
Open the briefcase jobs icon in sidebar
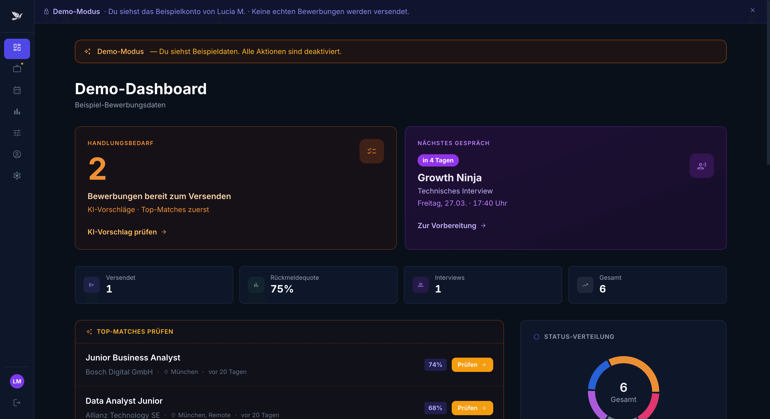[17, 69]
